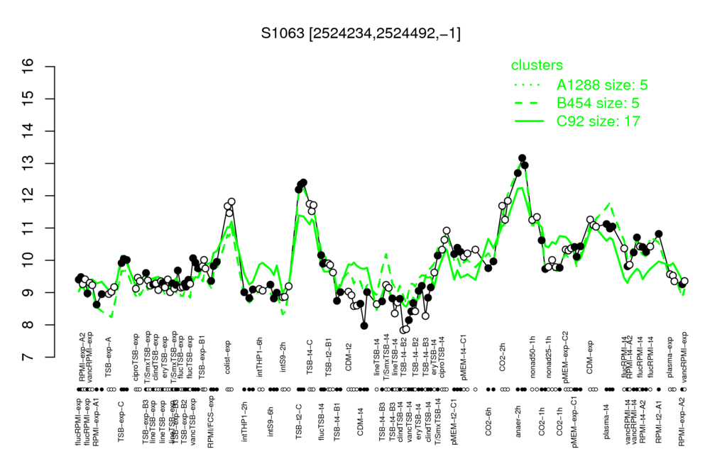Click the 'CO2-2h' x-axis label

click(503, 358)
